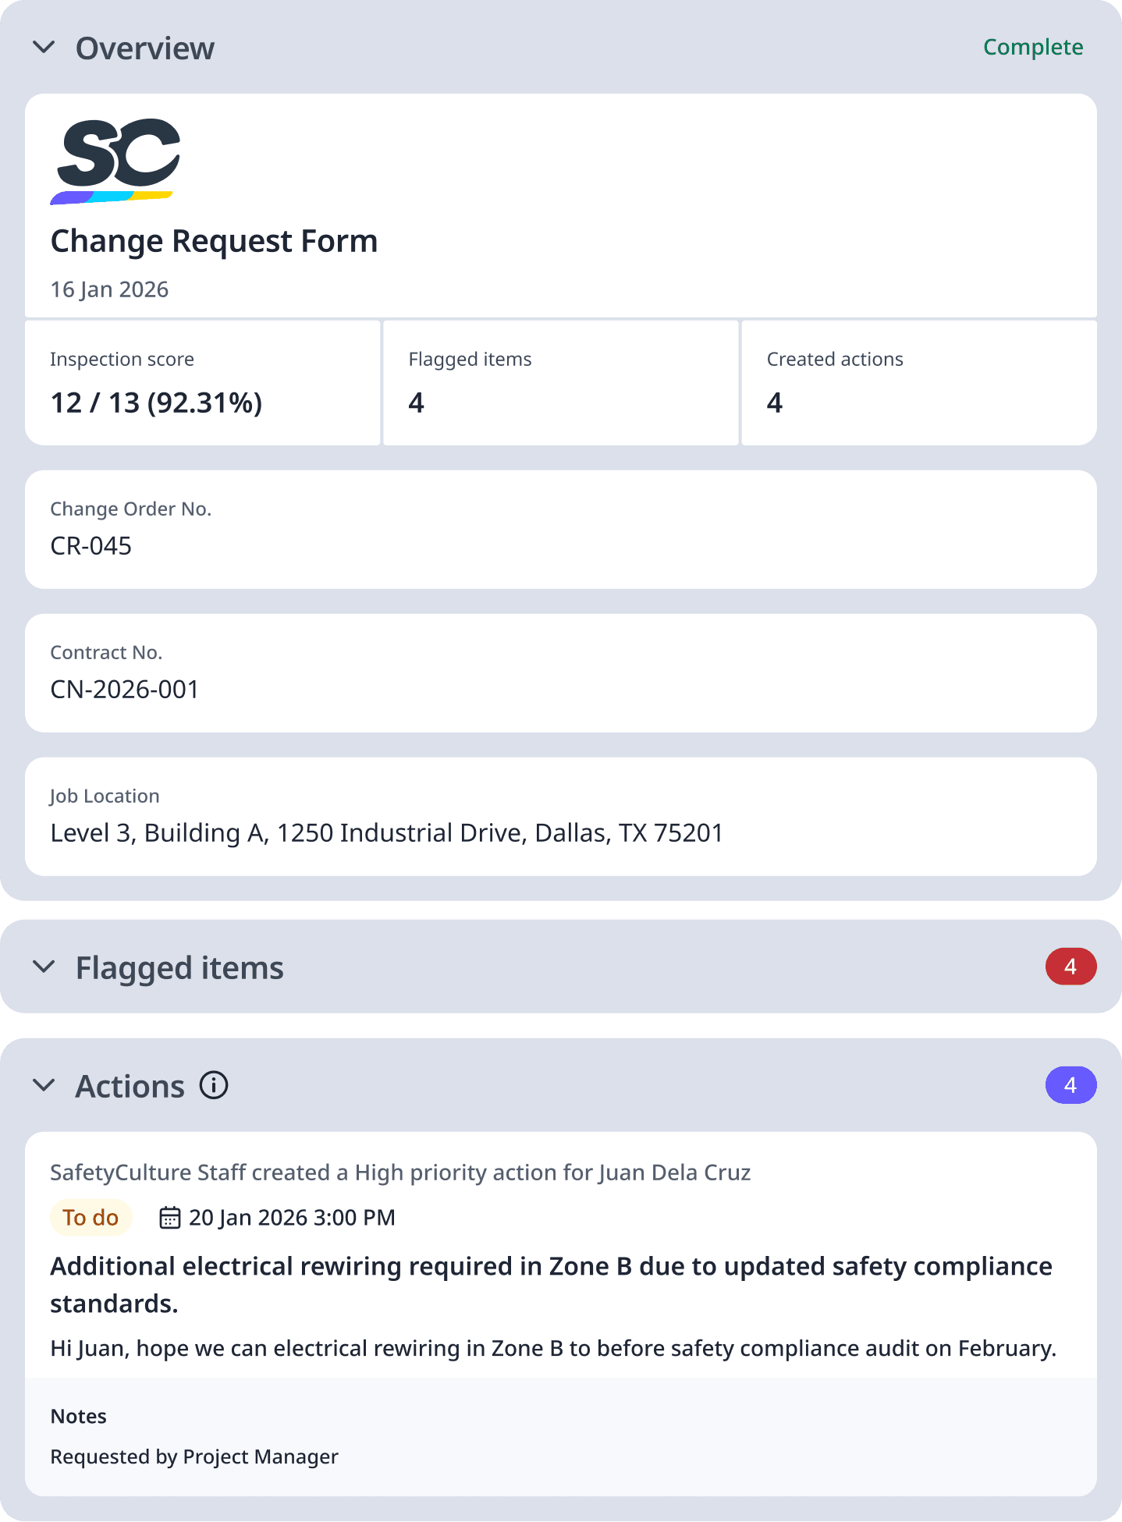
Task: Click the red flagged items count badge
Action: pos(1071,967)
